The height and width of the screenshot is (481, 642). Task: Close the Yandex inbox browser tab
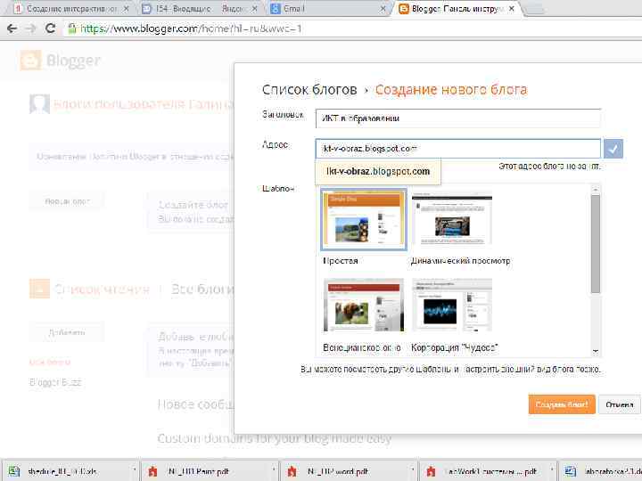[x=254, y=9]
